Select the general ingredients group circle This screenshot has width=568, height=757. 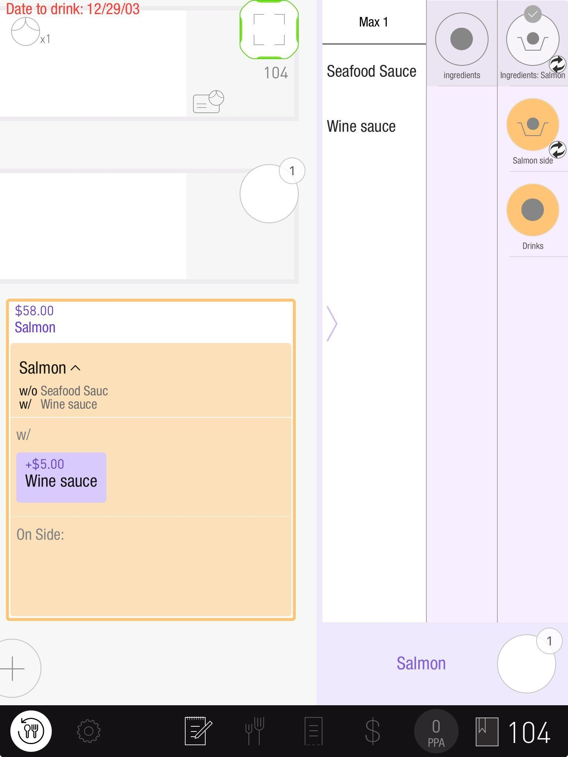pyautogui.click(x=461, y=40)
